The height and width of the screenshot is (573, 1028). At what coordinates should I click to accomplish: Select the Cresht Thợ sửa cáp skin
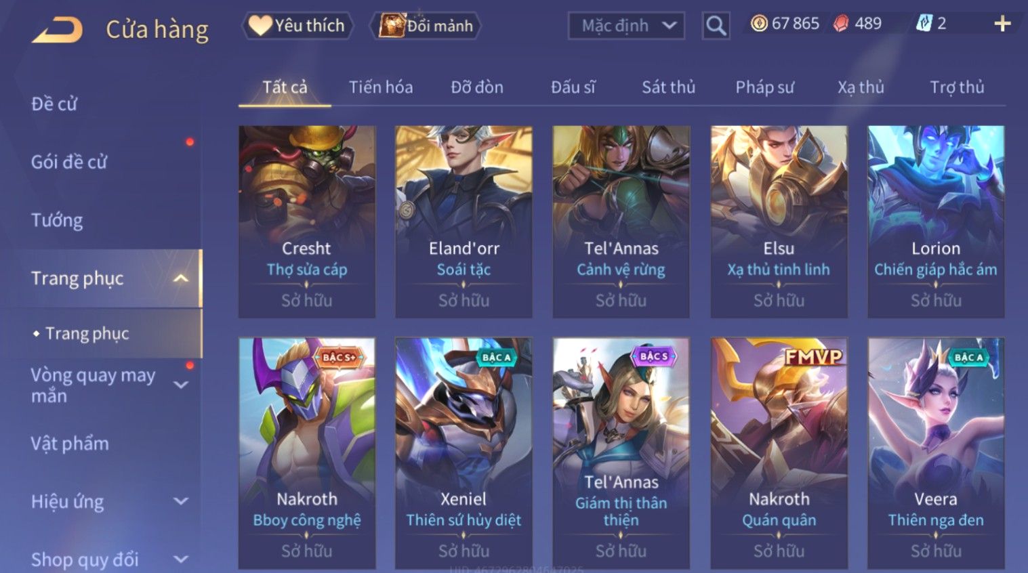click(307, 221)
